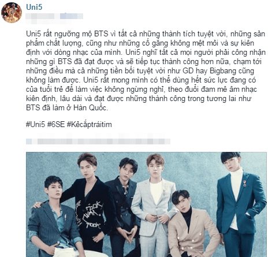Open the blurred timestamp under Uni5 name

coord(54,16)
